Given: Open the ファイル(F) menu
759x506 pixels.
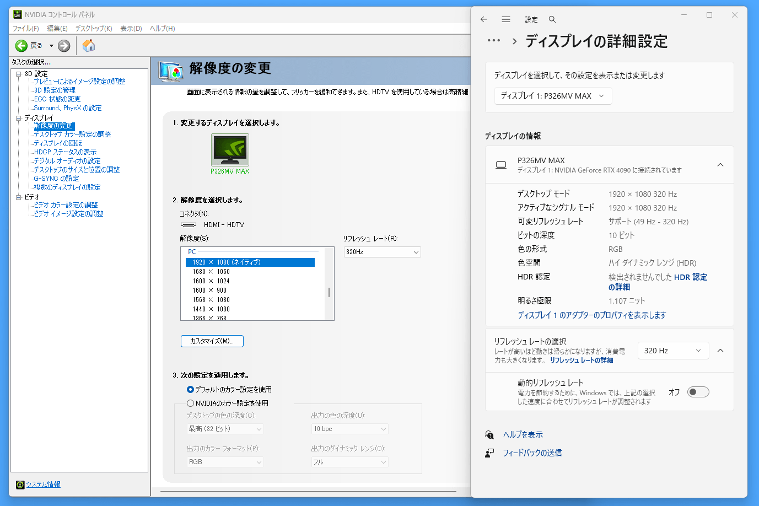Looking at the screenshot, I should click(x=25, y=29).
